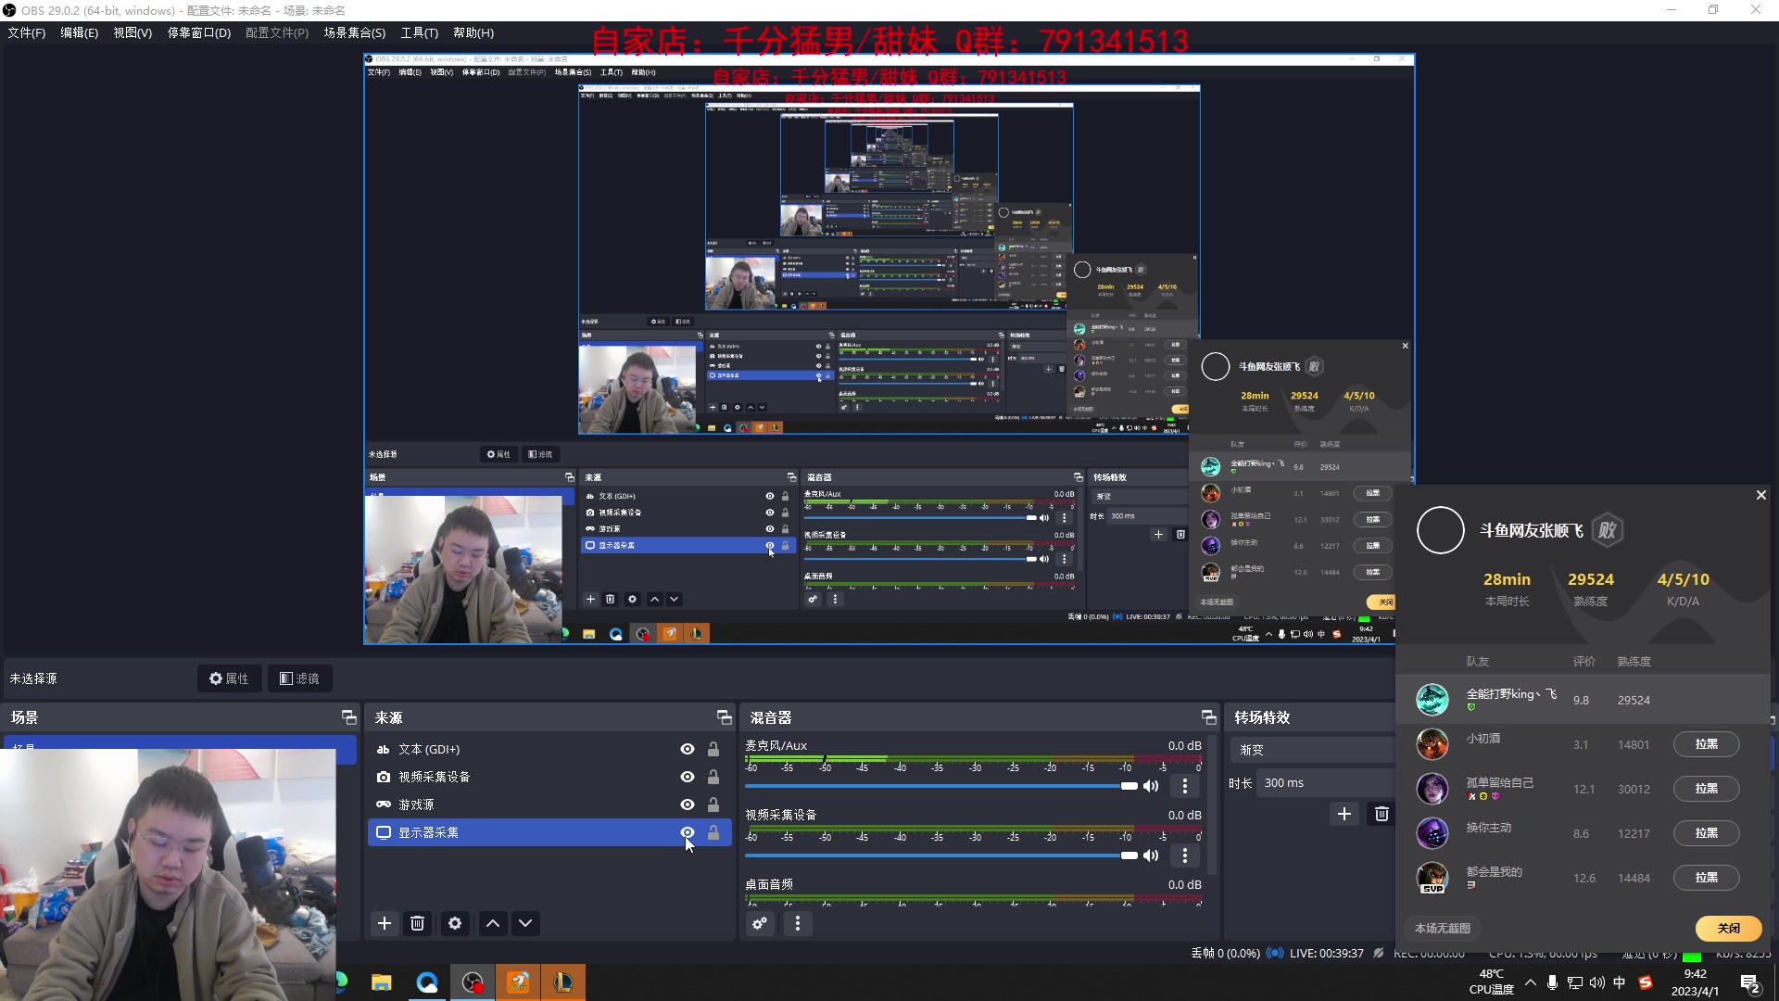1779x1001 pixels.
Task: Hide the 视频采集设备 source
Action: 688,777
